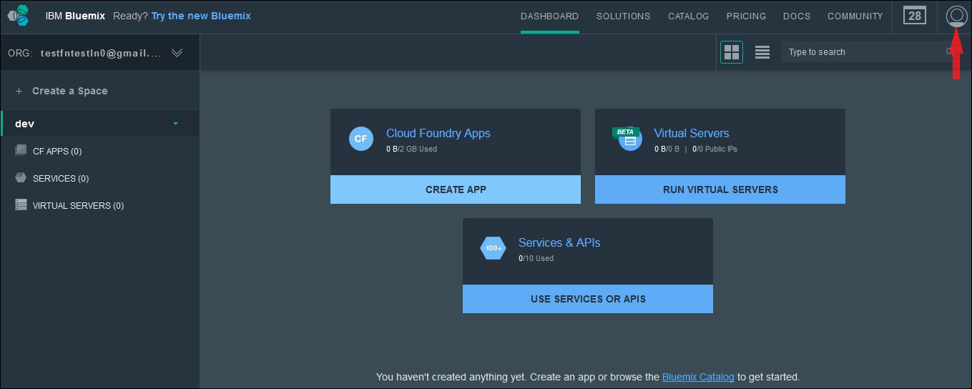Select VIRTUAL SERVERS (0) in sidebar
The height and width of the screenshot is (389, 972).
[79, 206]
